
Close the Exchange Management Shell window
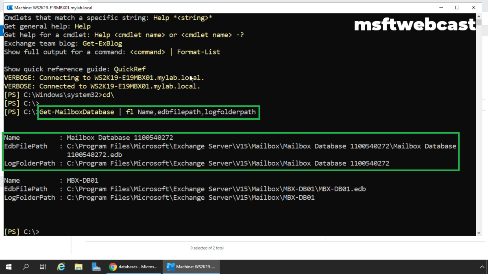point(474,8)
